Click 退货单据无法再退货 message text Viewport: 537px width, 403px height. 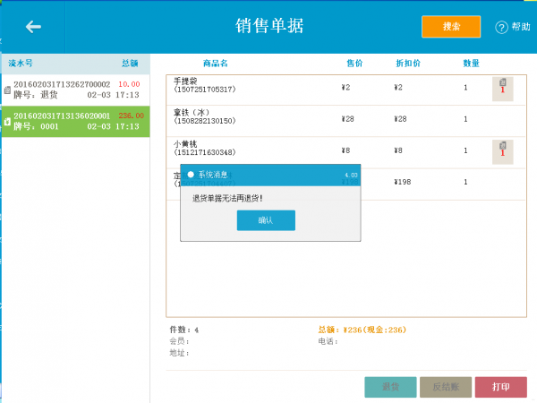tap(227, 198)
